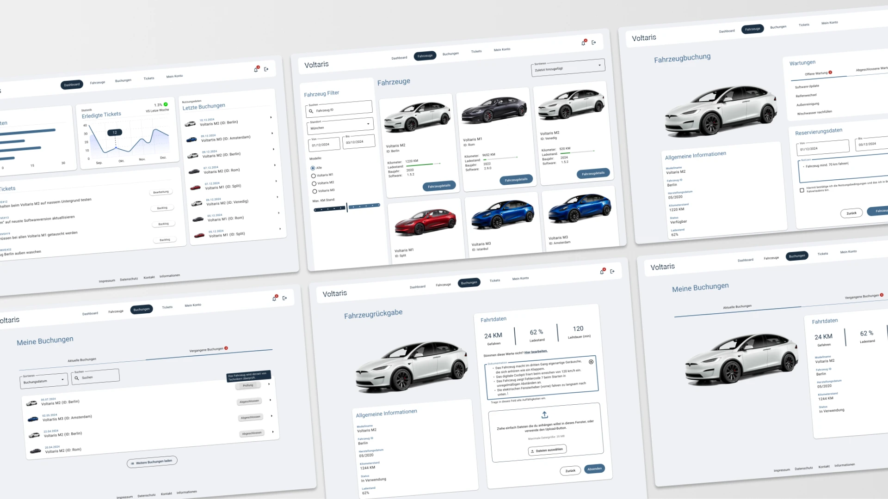Click the Hier bearbeiten link in Fahrtdaten

tap(536, 351)
